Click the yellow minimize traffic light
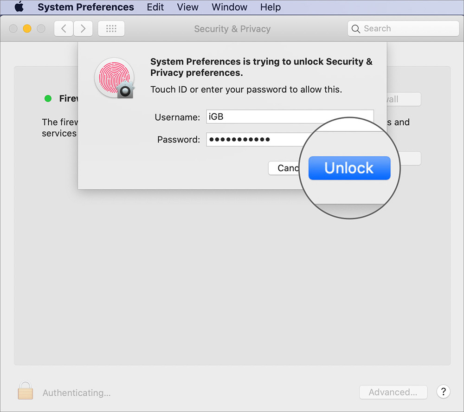 coord(27,28)
